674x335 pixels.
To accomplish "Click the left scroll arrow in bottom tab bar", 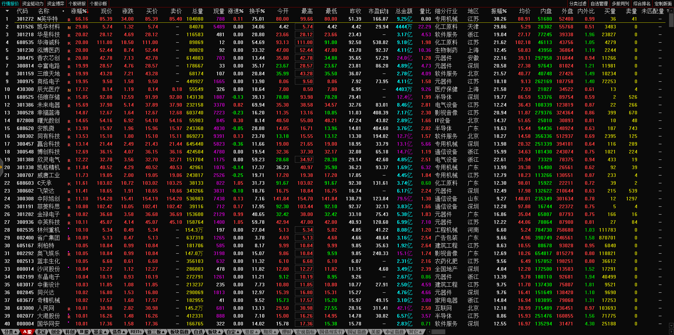I will point(429,332).
